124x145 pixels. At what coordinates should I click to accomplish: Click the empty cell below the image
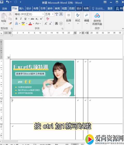43,111
